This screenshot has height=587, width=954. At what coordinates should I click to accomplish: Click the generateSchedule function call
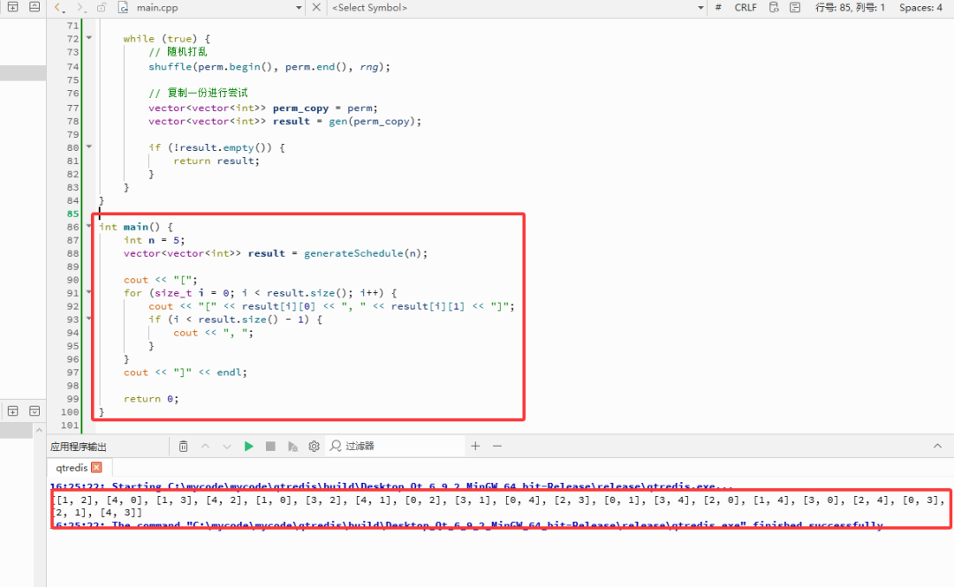[352, 253]
